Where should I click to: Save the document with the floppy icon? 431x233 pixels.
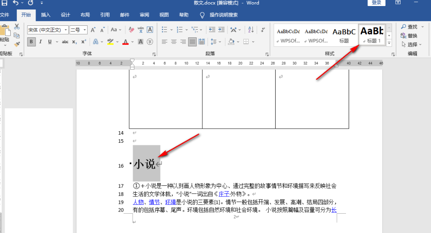coord(4,3)
